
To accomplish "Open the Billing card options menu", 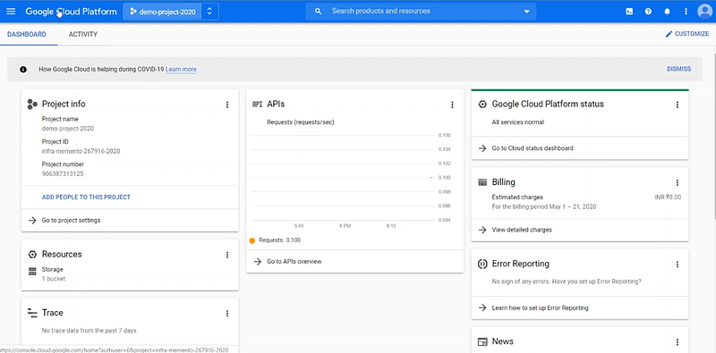I will tap(678, 183).
